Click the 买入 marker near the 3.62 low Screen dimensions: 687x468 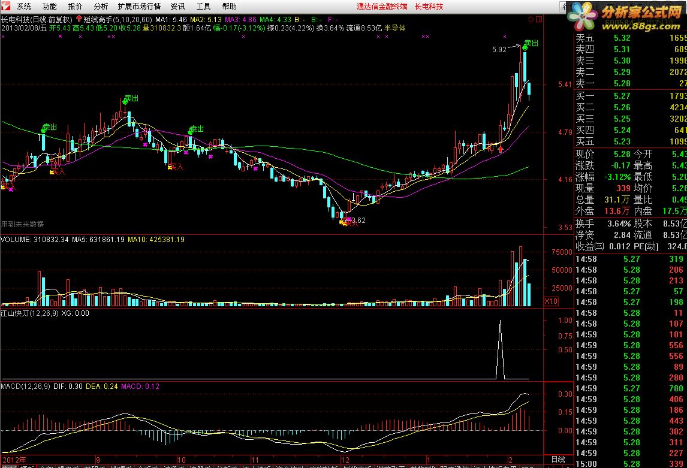click(x=351, y=224)
